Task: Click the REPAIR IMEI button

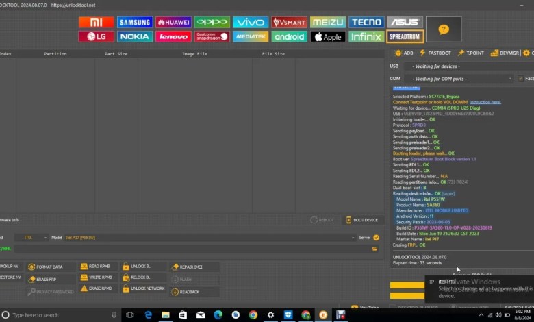Action: tap(194, 267)
